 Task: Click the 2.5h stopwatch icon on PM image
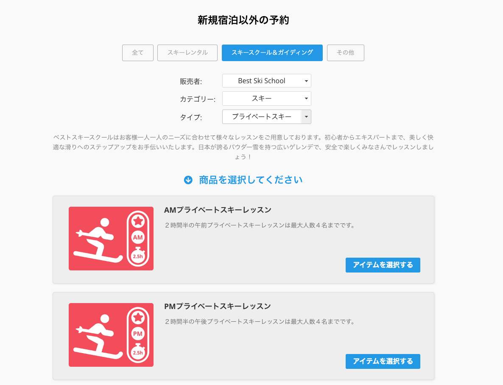pyautogui.click(x=138, y=351)
